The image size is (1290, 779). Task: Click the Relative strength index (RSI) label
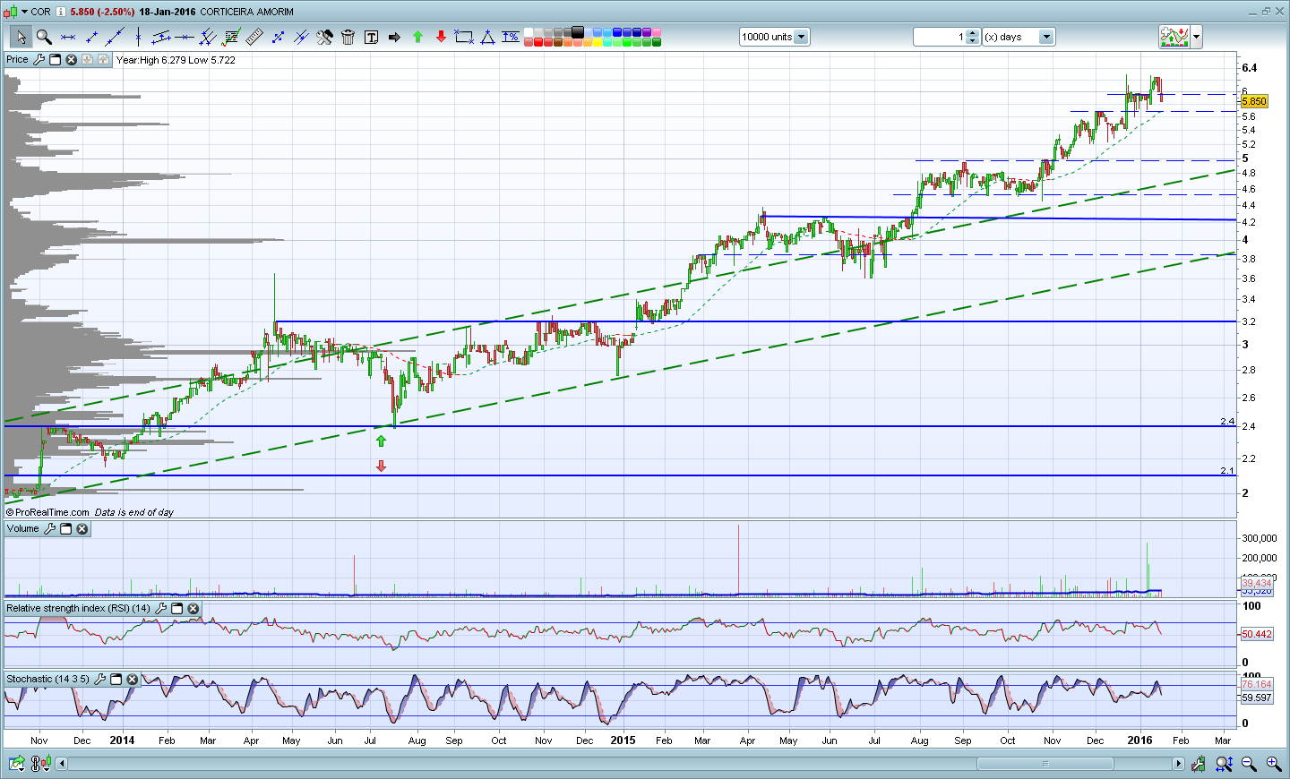pos(79,608)
